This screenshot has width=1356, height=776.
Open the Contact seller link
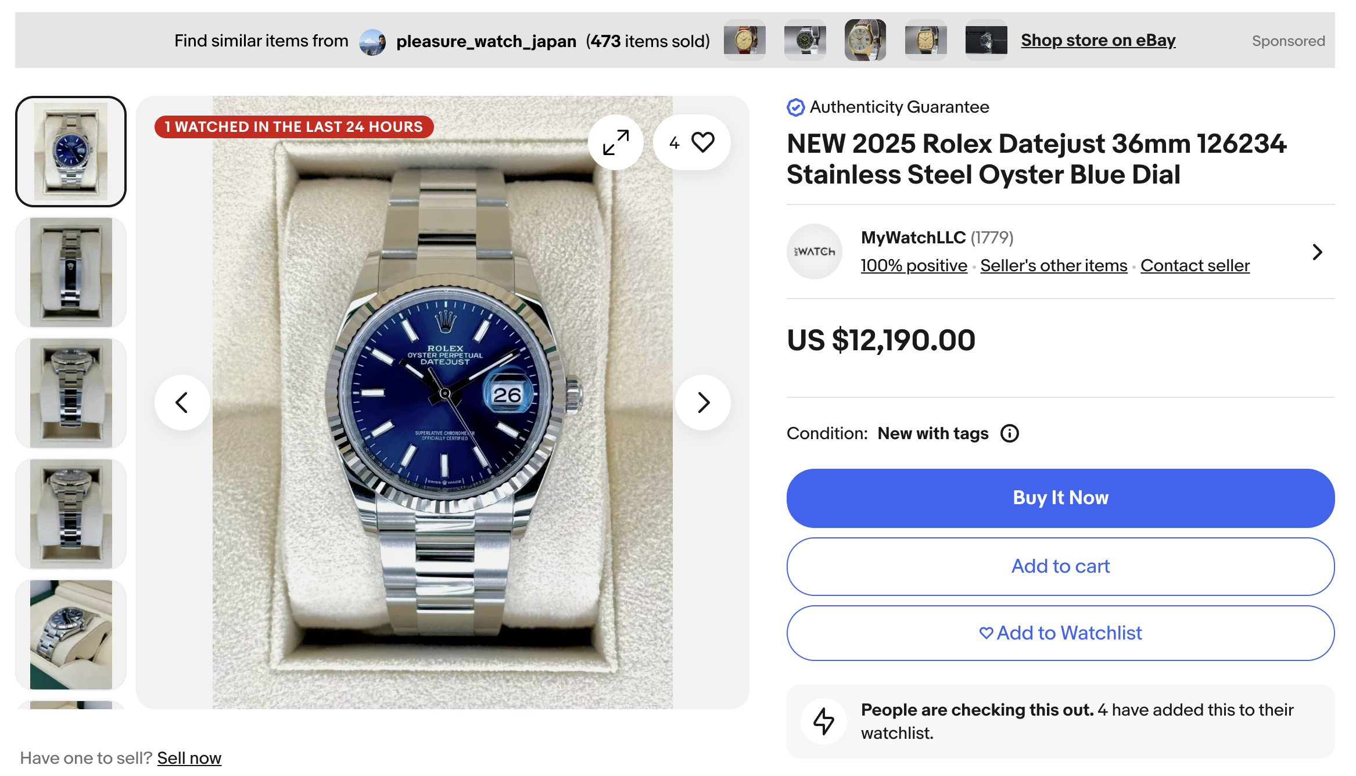point(1195,265)
